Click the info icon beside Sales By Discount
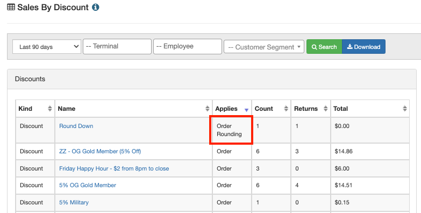Screen dimensions: 421x213 tap(96, 7)
